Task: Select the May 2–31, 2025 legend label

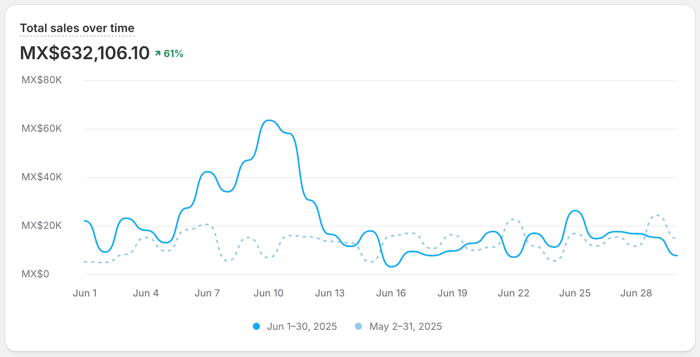Action: pos(406,326)
